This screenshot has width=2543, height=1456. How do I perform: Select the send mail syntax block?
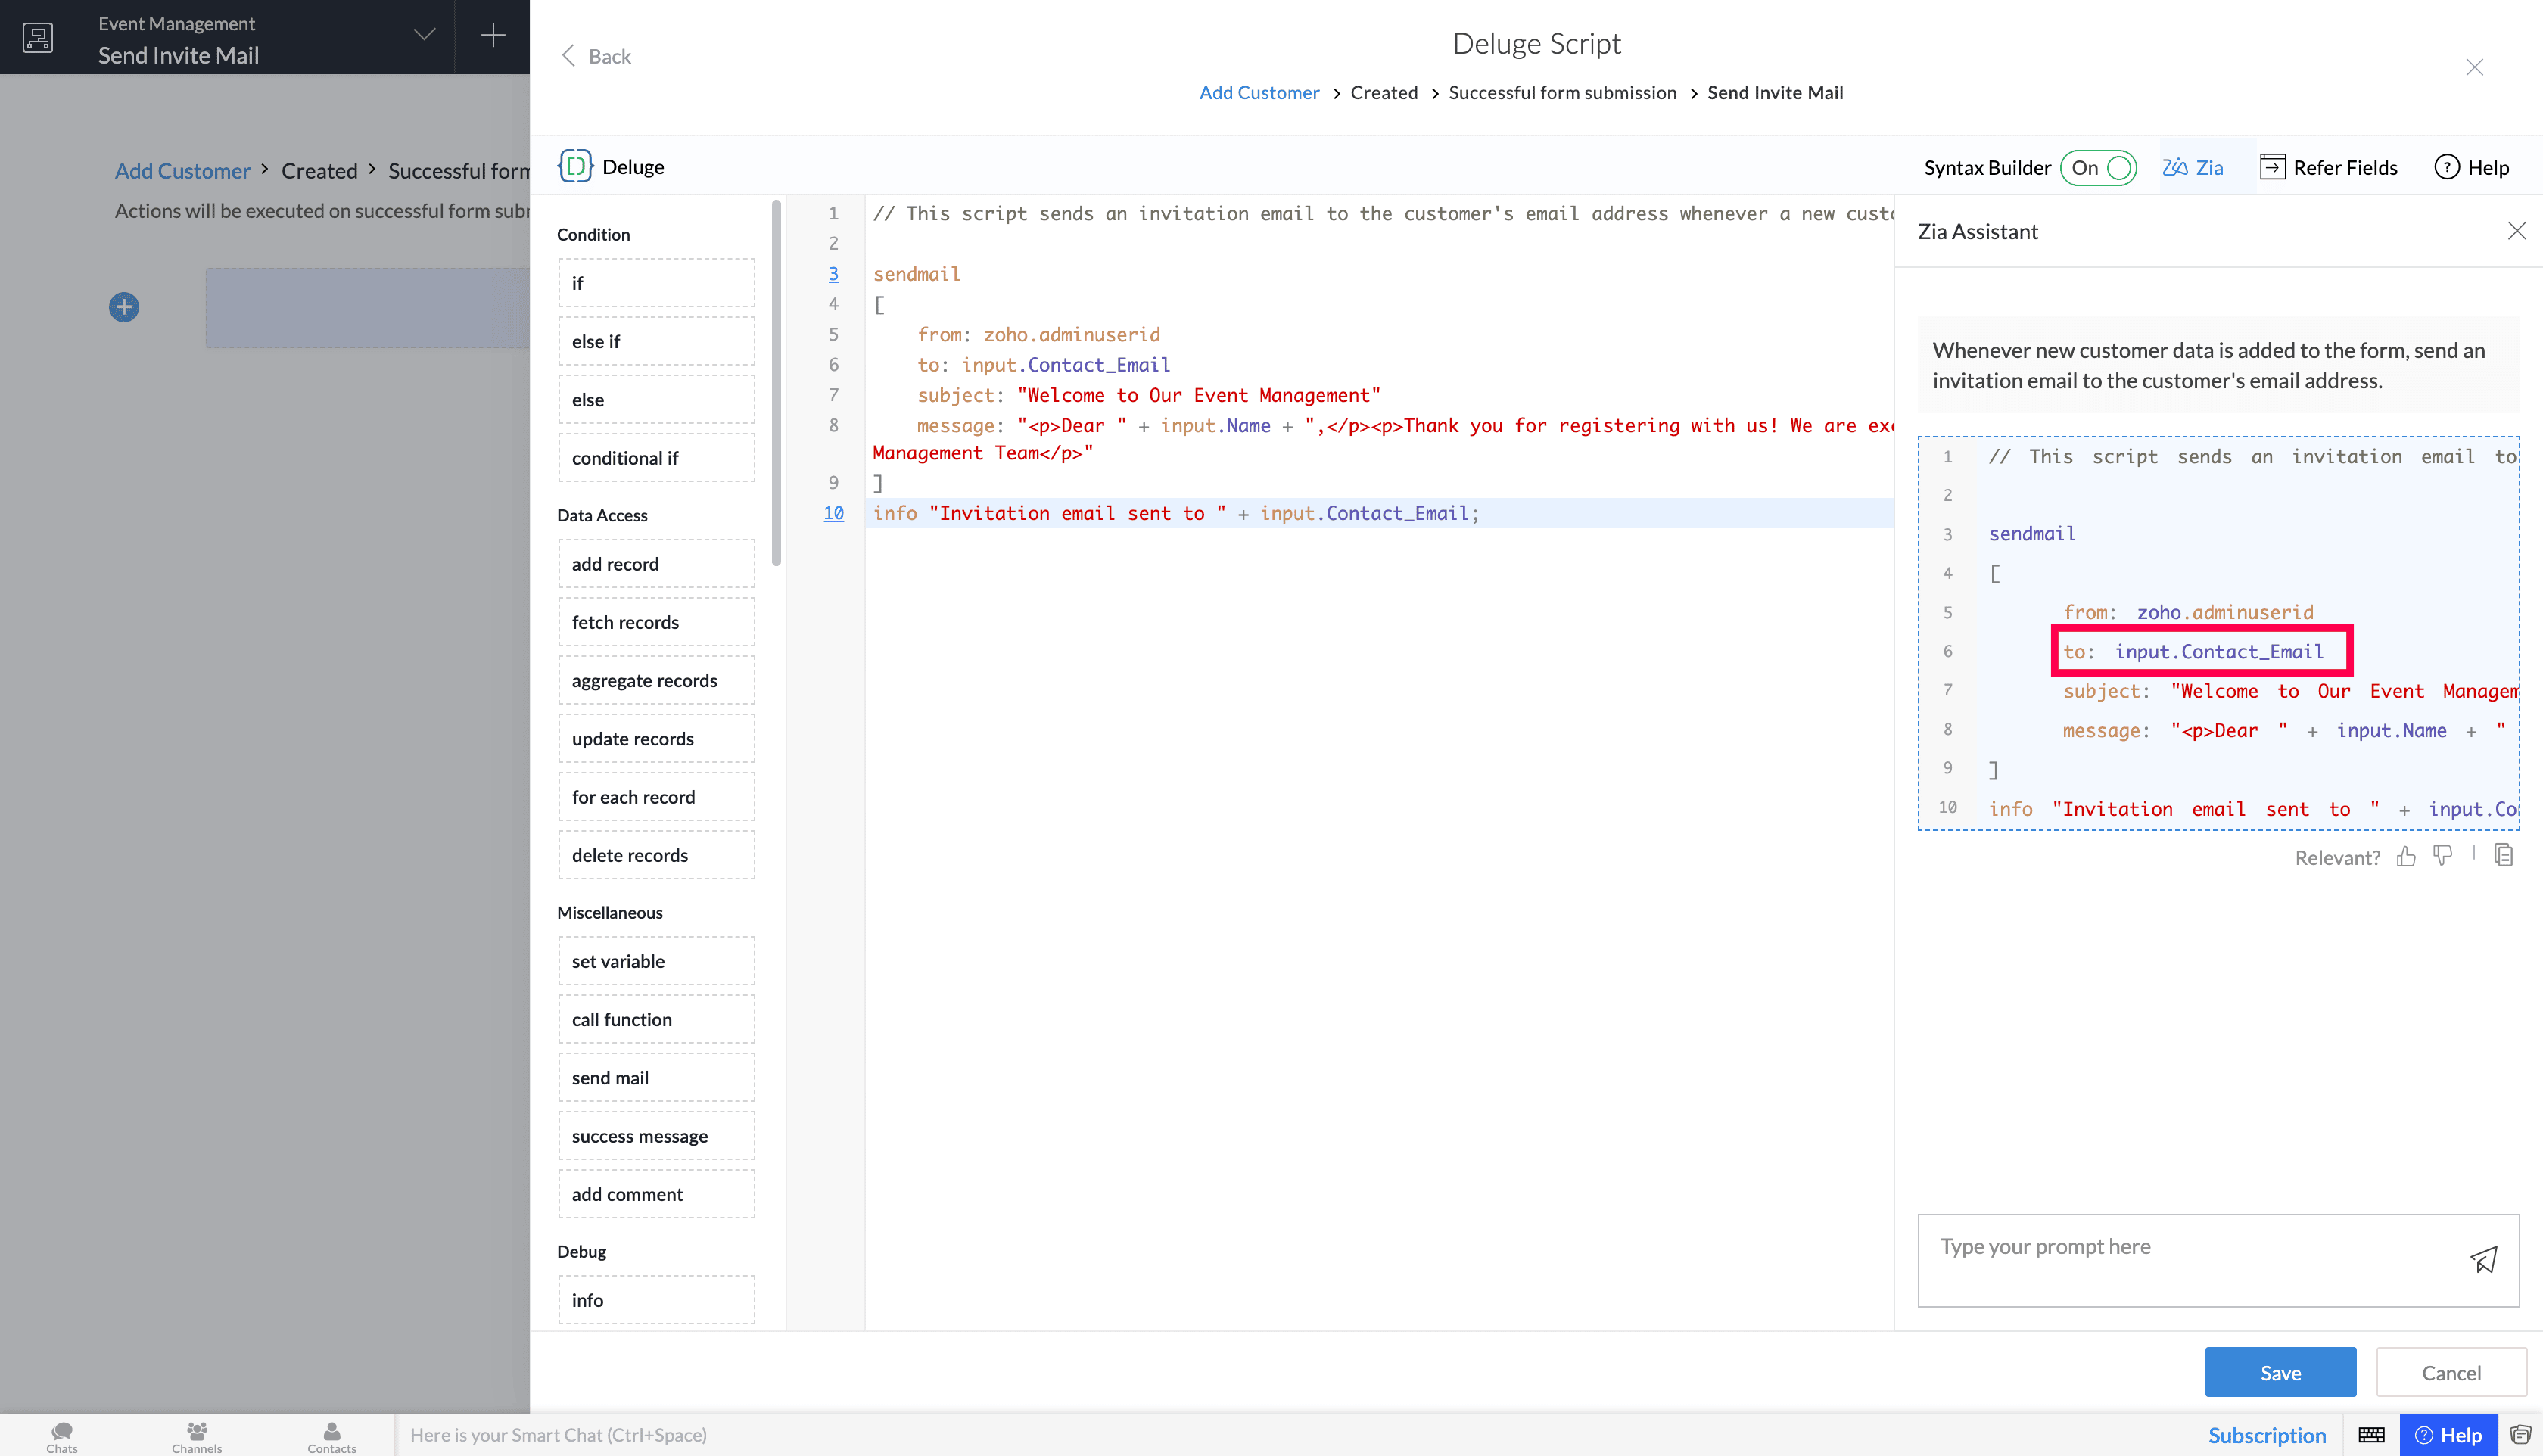[x=656, y=1077]
